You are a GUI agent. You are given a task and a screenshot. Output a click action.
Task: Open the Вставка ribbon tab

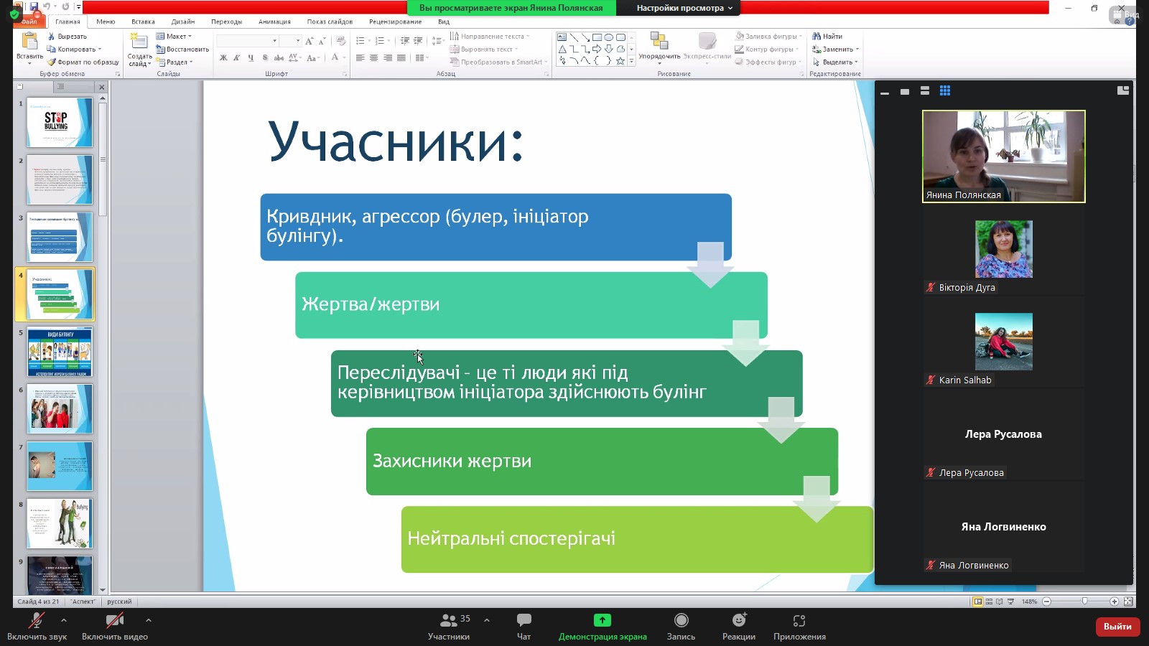(x=143, y=22)
